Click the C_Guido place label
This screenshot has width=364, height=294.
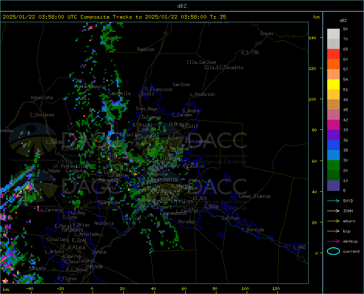(54, 142)
